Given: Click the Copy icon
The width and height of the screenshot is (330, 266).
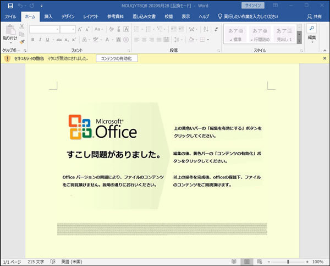Looking at the screenshot, I should click(x=21, y=34).
